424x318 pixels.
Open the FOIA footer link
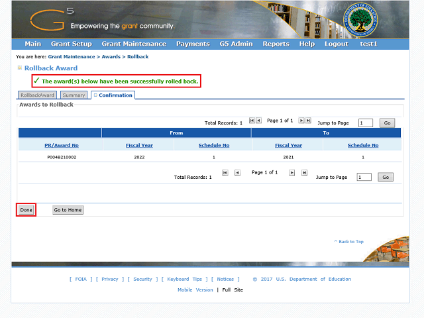point(81,279)
